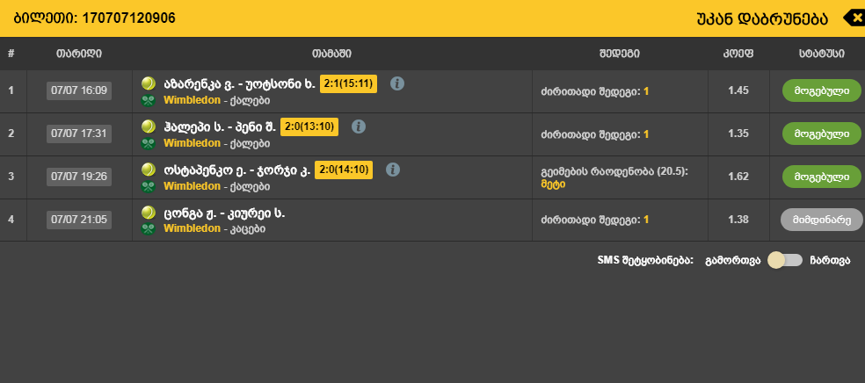Click crossed rackets icon under ცონგა ჟ. match
The width and height of the screenshot is (865, 383).
(149, 228)
